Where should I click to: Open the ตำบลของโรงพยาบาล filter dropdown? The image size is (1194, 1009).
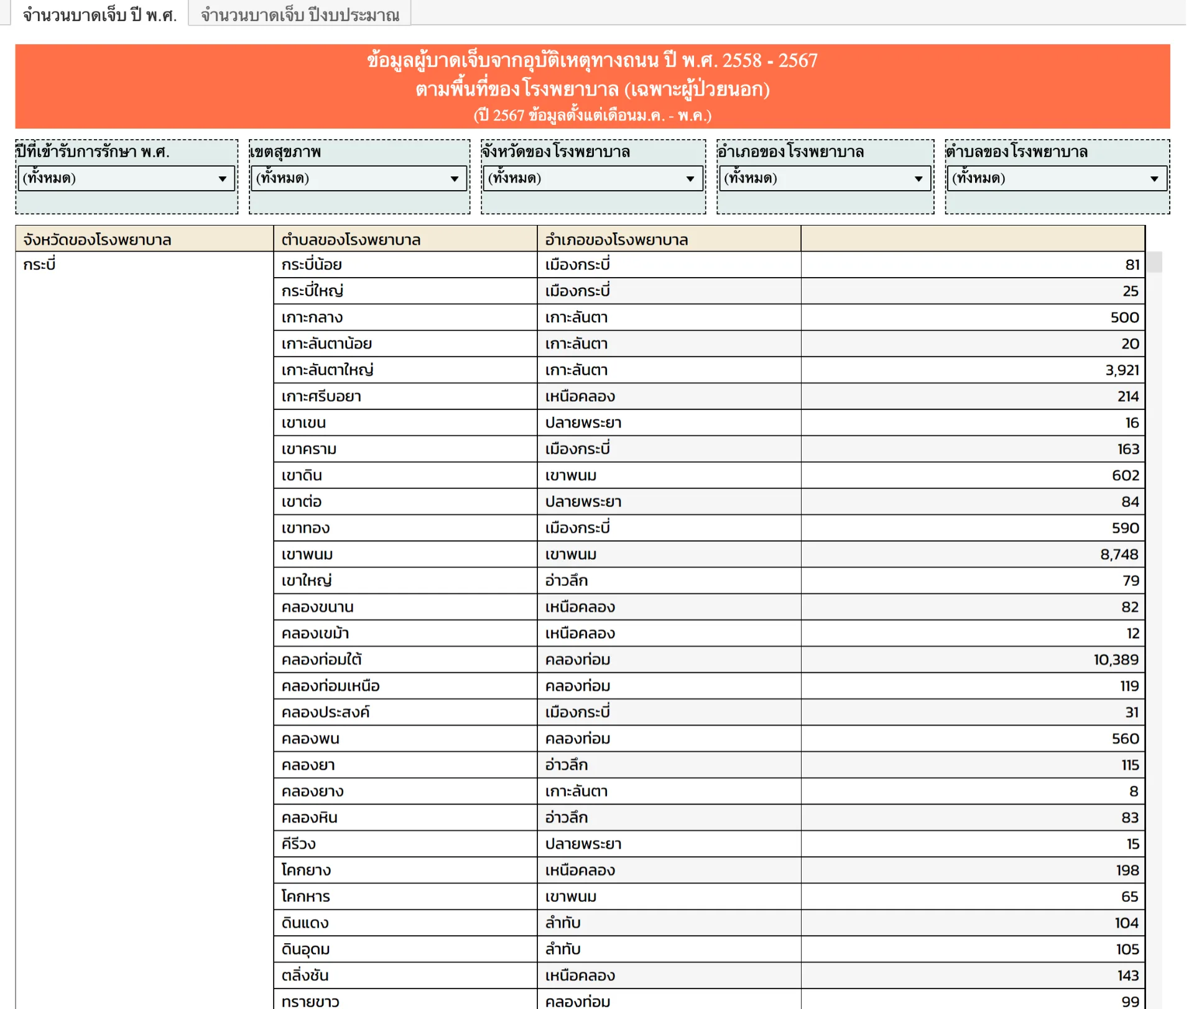click(1057, 179)
